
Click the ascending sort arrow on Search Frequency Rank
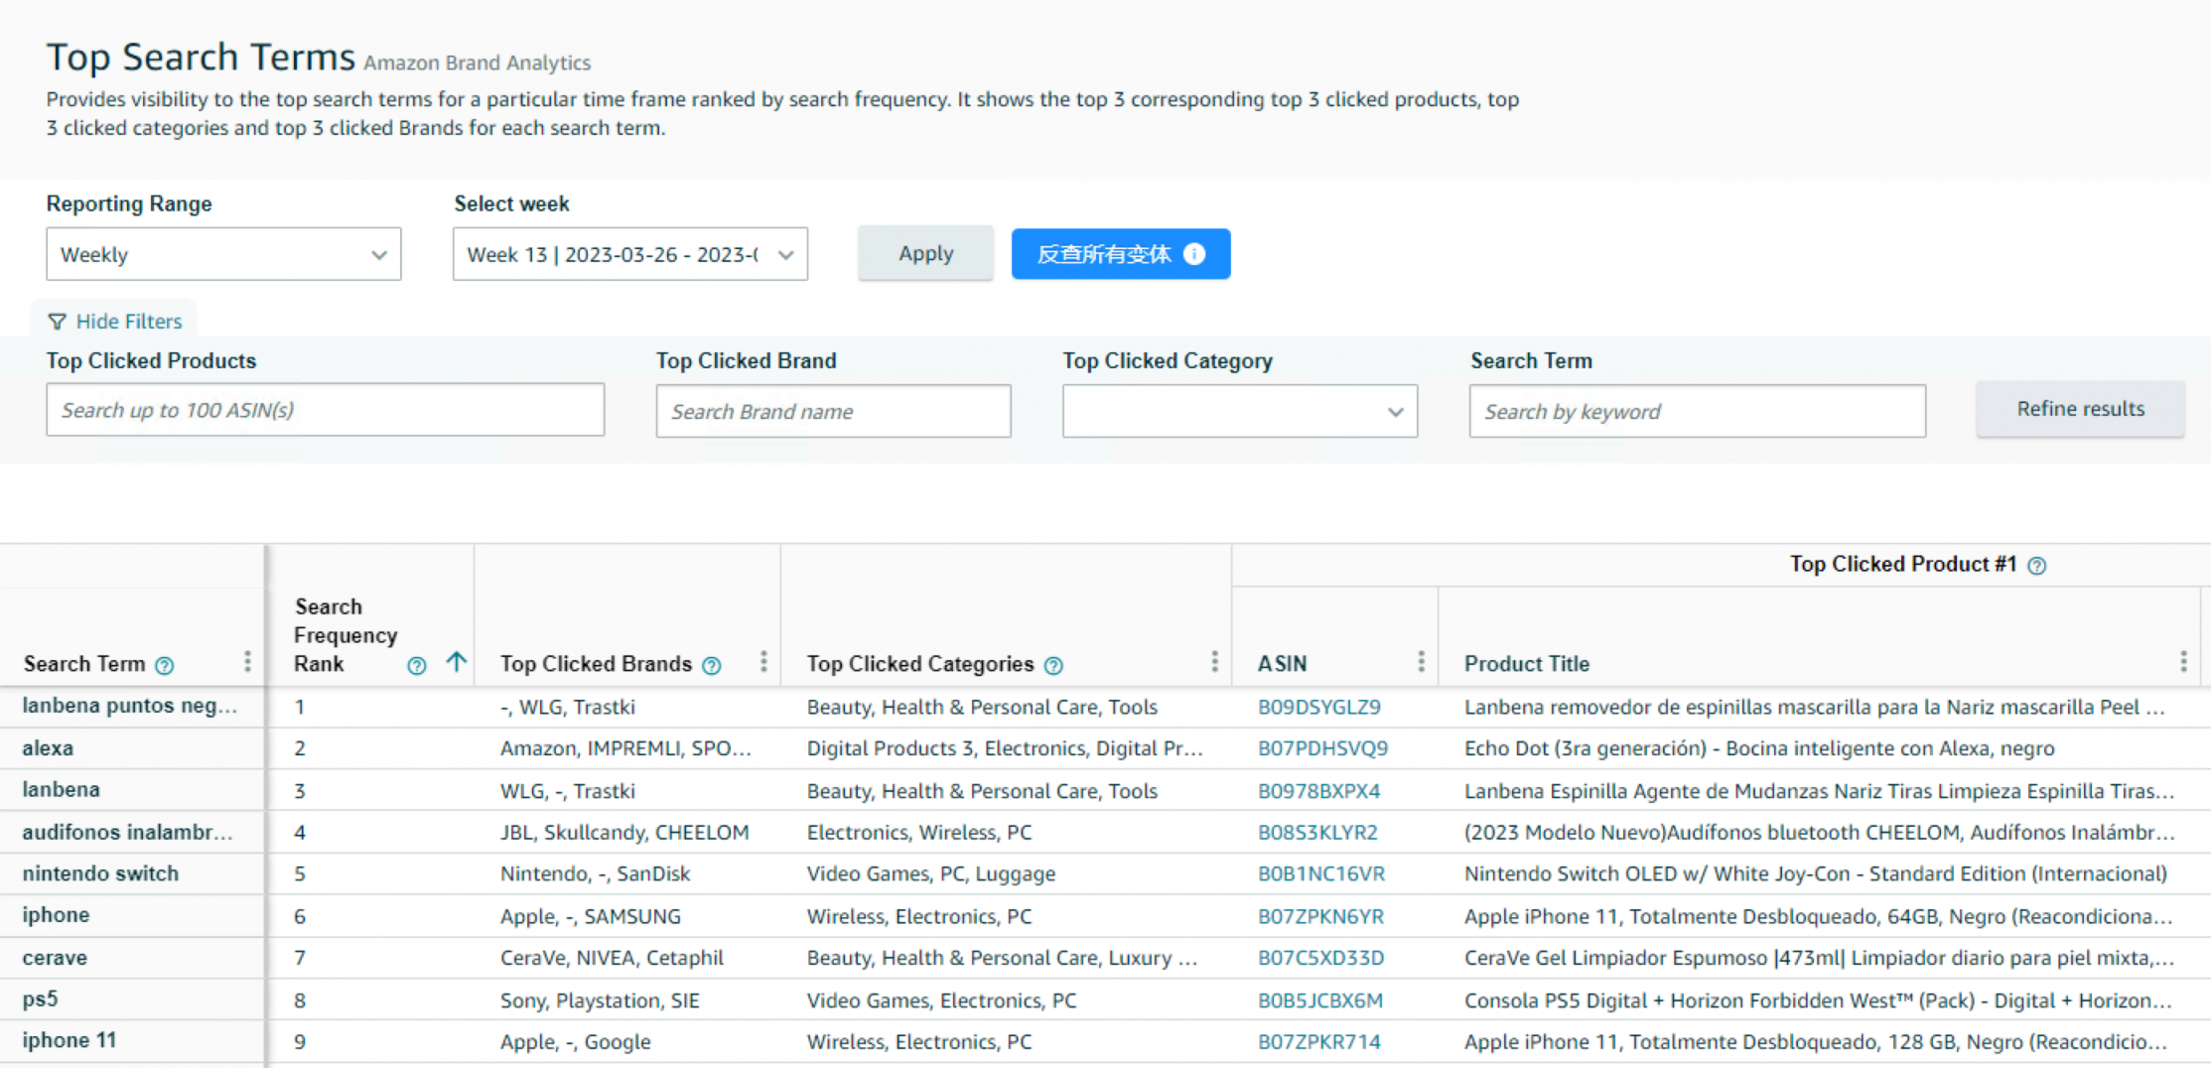coord(456,662)
